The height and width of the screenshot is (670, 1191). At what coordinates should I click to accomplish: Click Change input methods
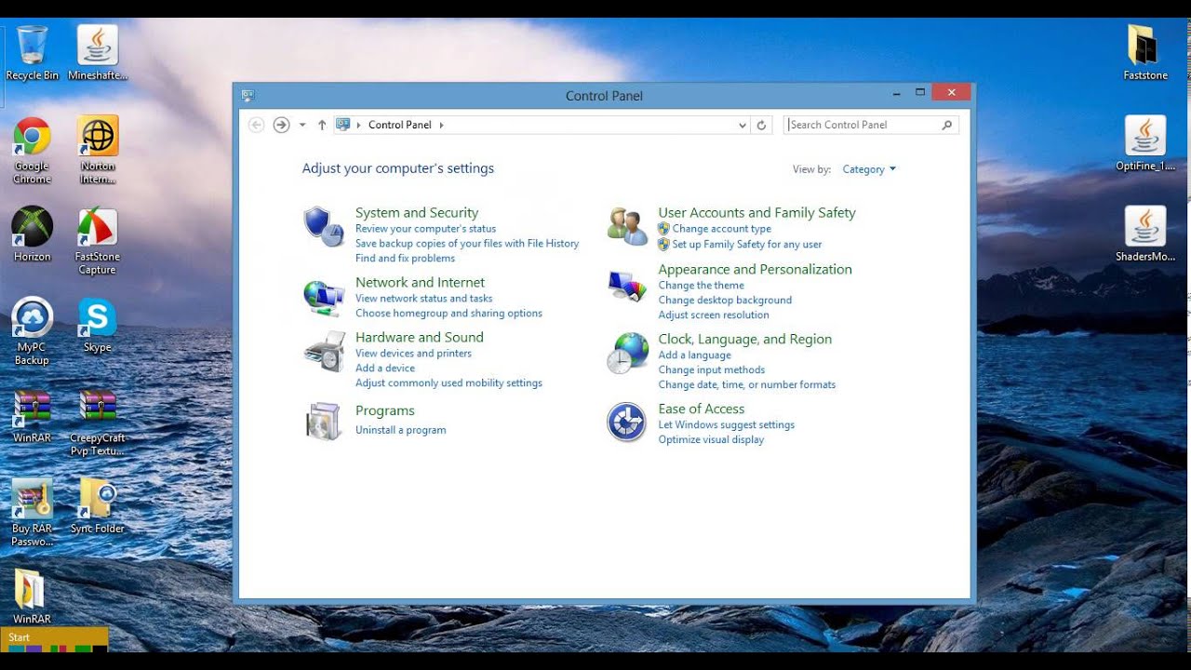712,370
